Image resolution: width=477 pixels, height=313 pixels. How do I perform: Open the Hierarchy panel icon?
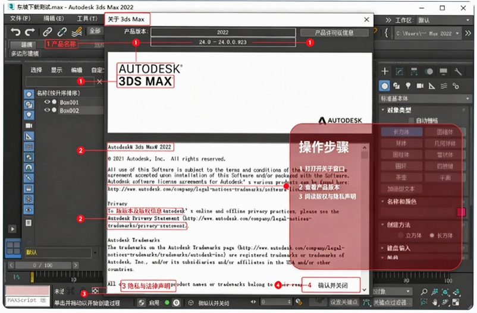pos(414,71)
